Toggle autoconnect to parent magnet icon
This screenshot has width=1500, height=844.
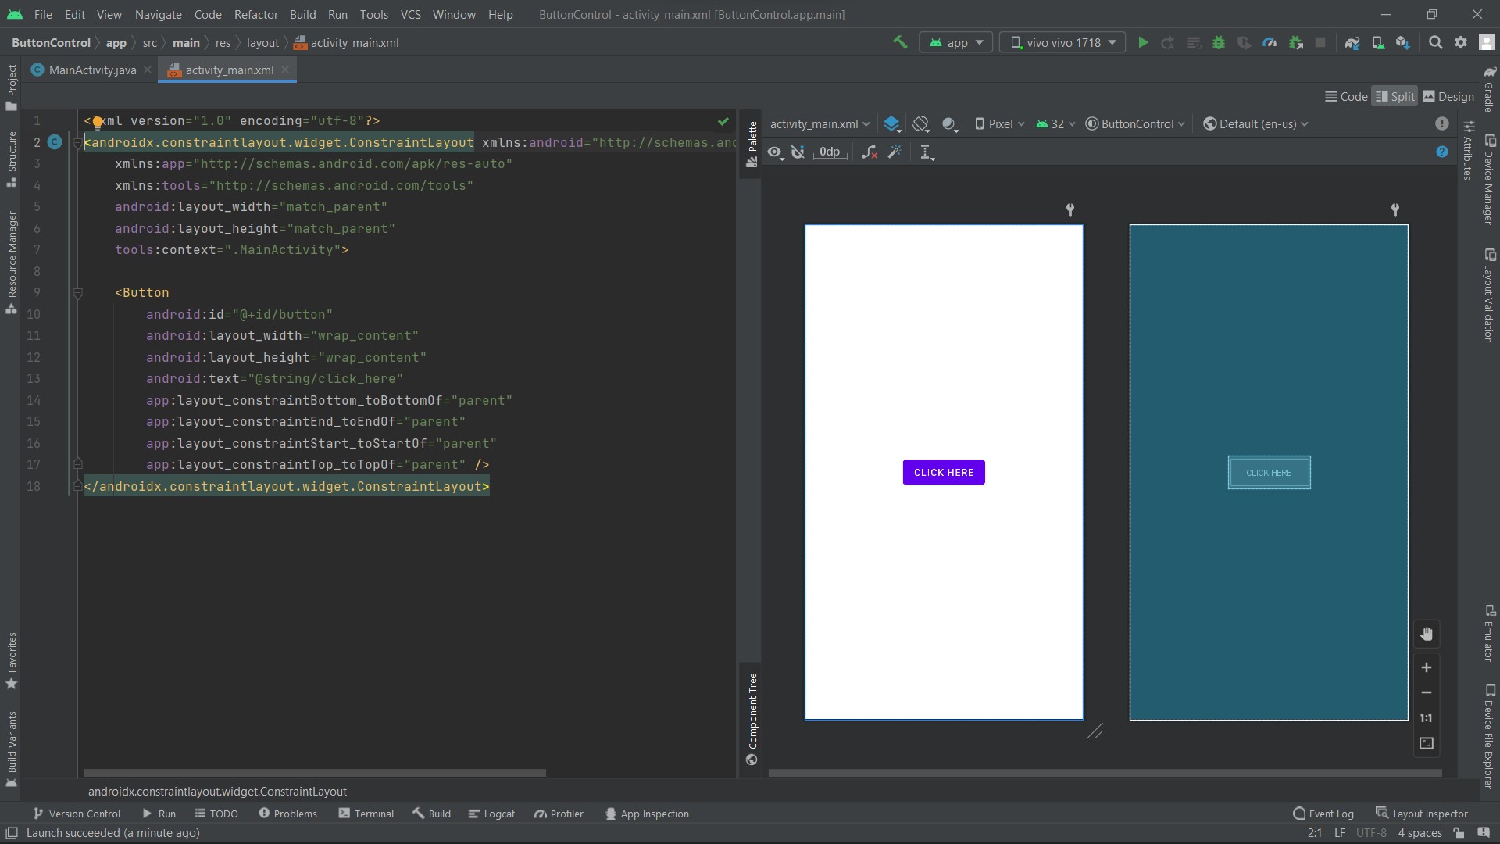pos(798,152)
